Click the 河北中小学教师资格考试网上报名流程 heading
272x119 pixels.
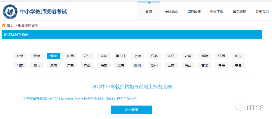tap(132, 86)
